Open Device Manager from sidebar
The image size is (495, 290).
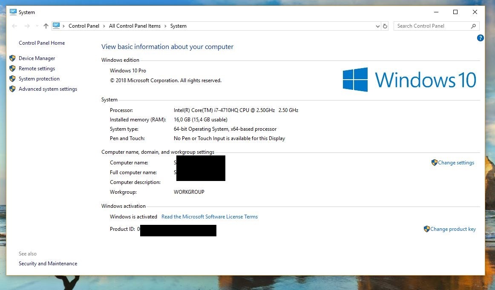(x=37, y=58)
